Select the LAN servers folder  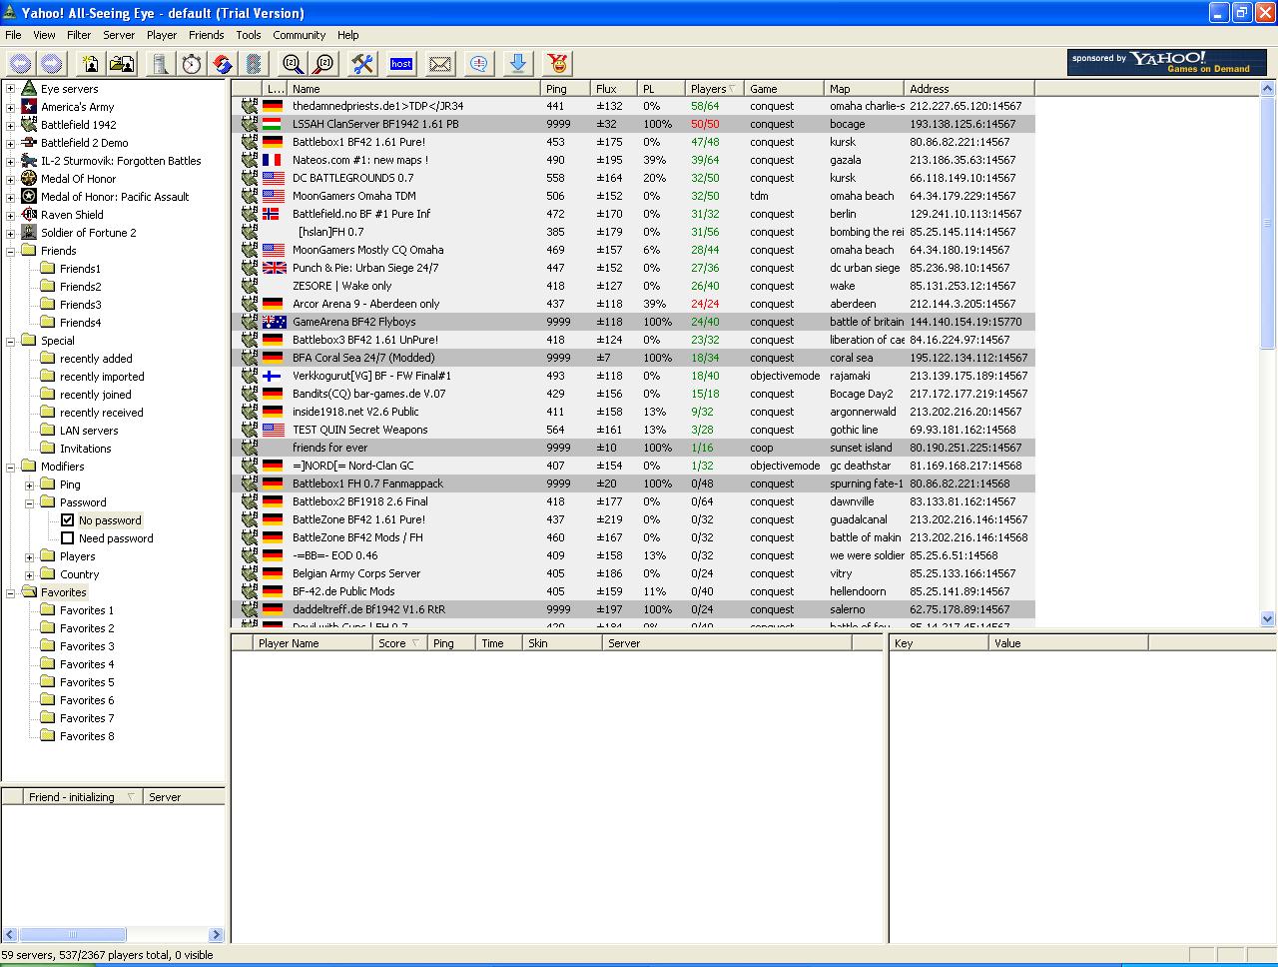point(88,431)
